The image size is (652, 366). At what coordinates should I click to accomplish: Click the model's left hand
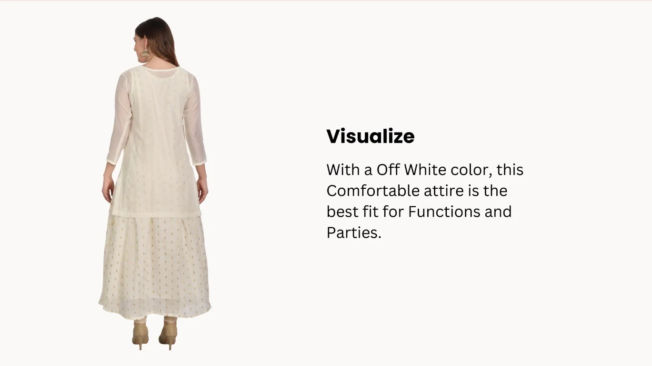click(x=108, y=189)
